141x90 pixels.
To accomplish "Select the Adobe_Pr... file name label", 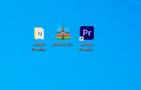I will 63,44.
